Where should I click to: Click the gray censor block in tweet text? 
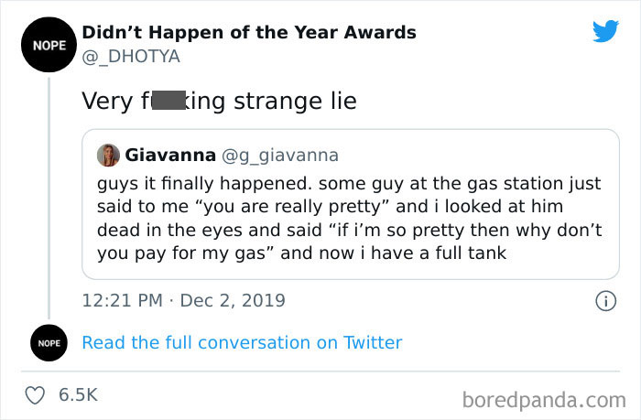coord(170,101)
